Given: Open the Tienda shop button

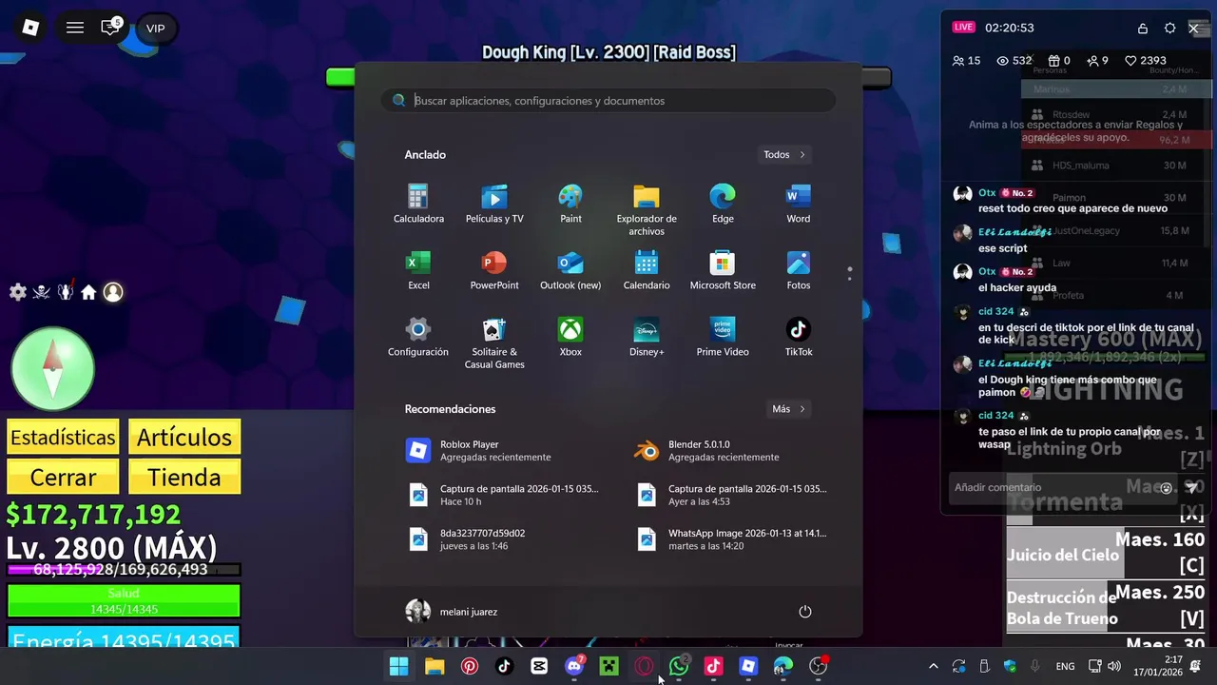Looking at the screenshot, I should coord(184,477).
